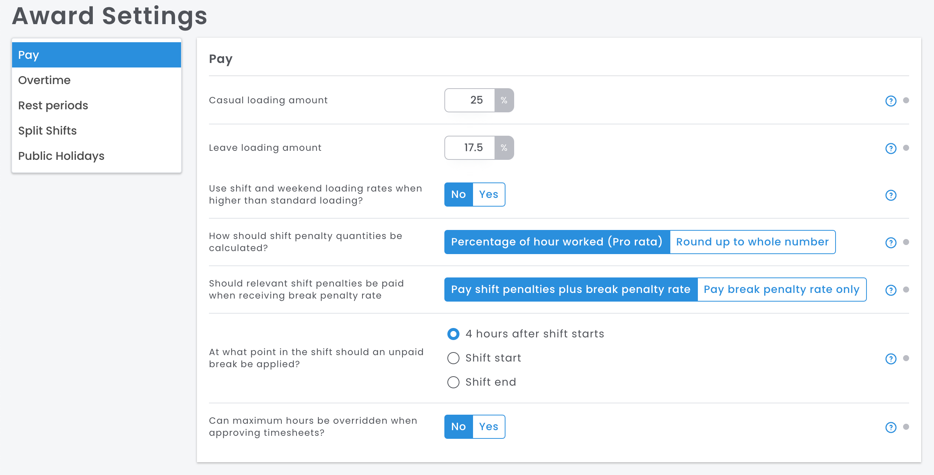Show help for unpaid break timing

[x=891, y=359]
